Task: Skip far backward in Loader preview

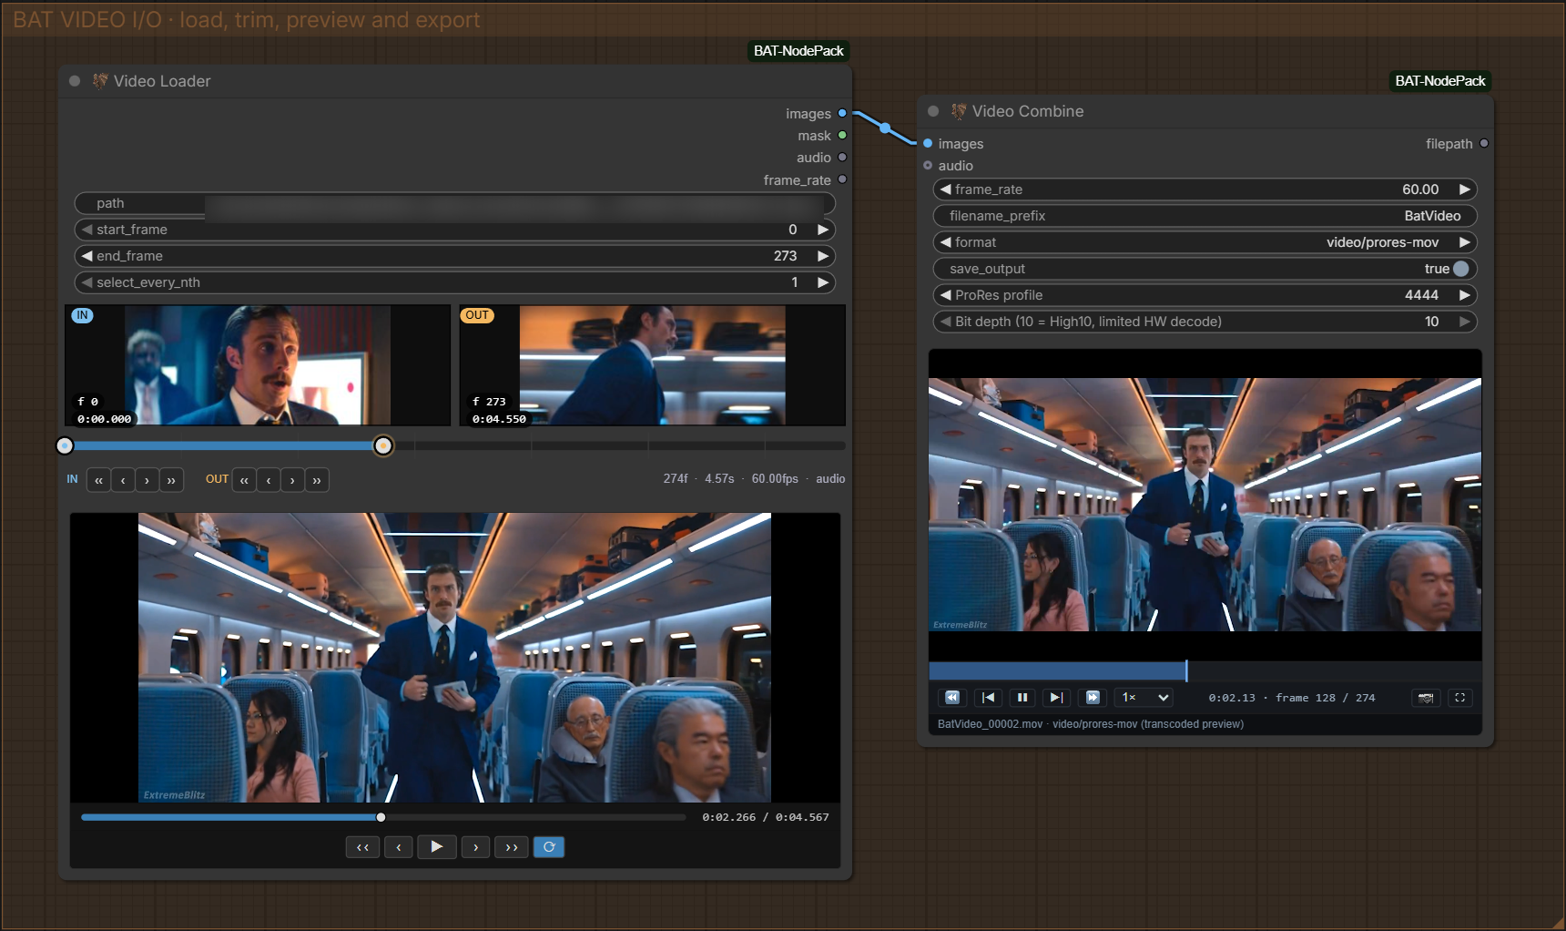Action: click(x=362, y=847)
